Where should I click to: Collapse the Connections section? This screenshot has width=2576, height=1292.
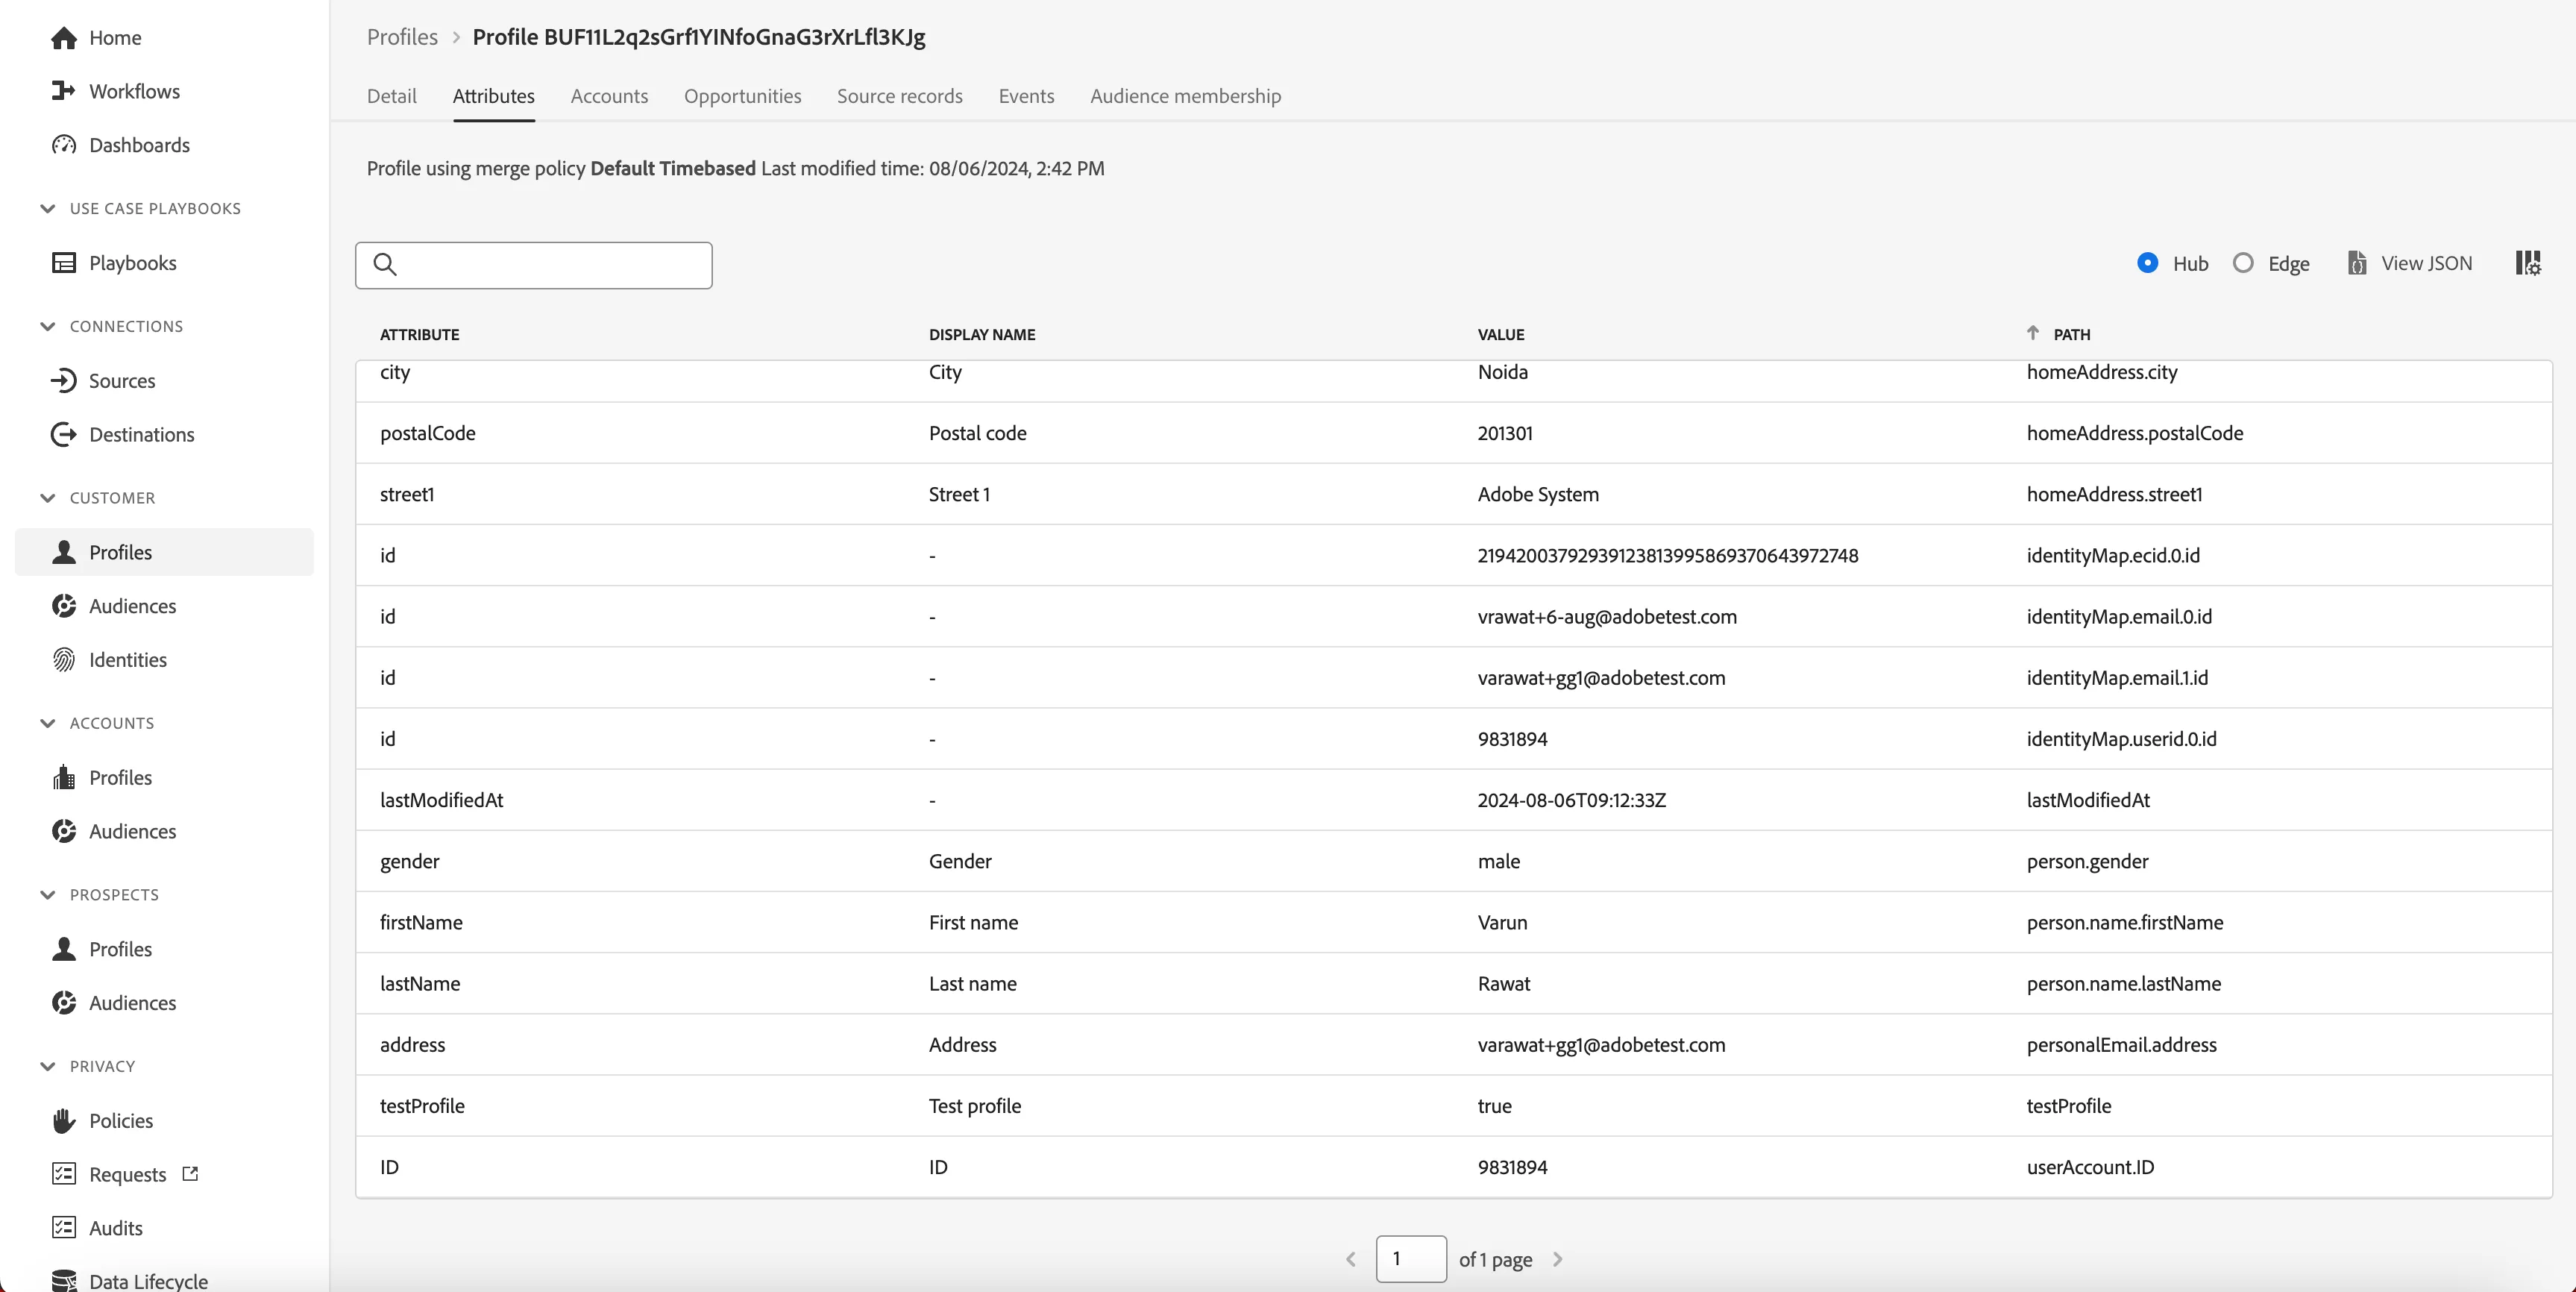[47, 327]
